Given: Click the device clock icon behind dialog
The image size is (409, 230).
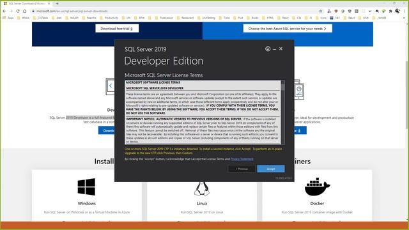Looking at the screenshot, I should click(299, 89).
